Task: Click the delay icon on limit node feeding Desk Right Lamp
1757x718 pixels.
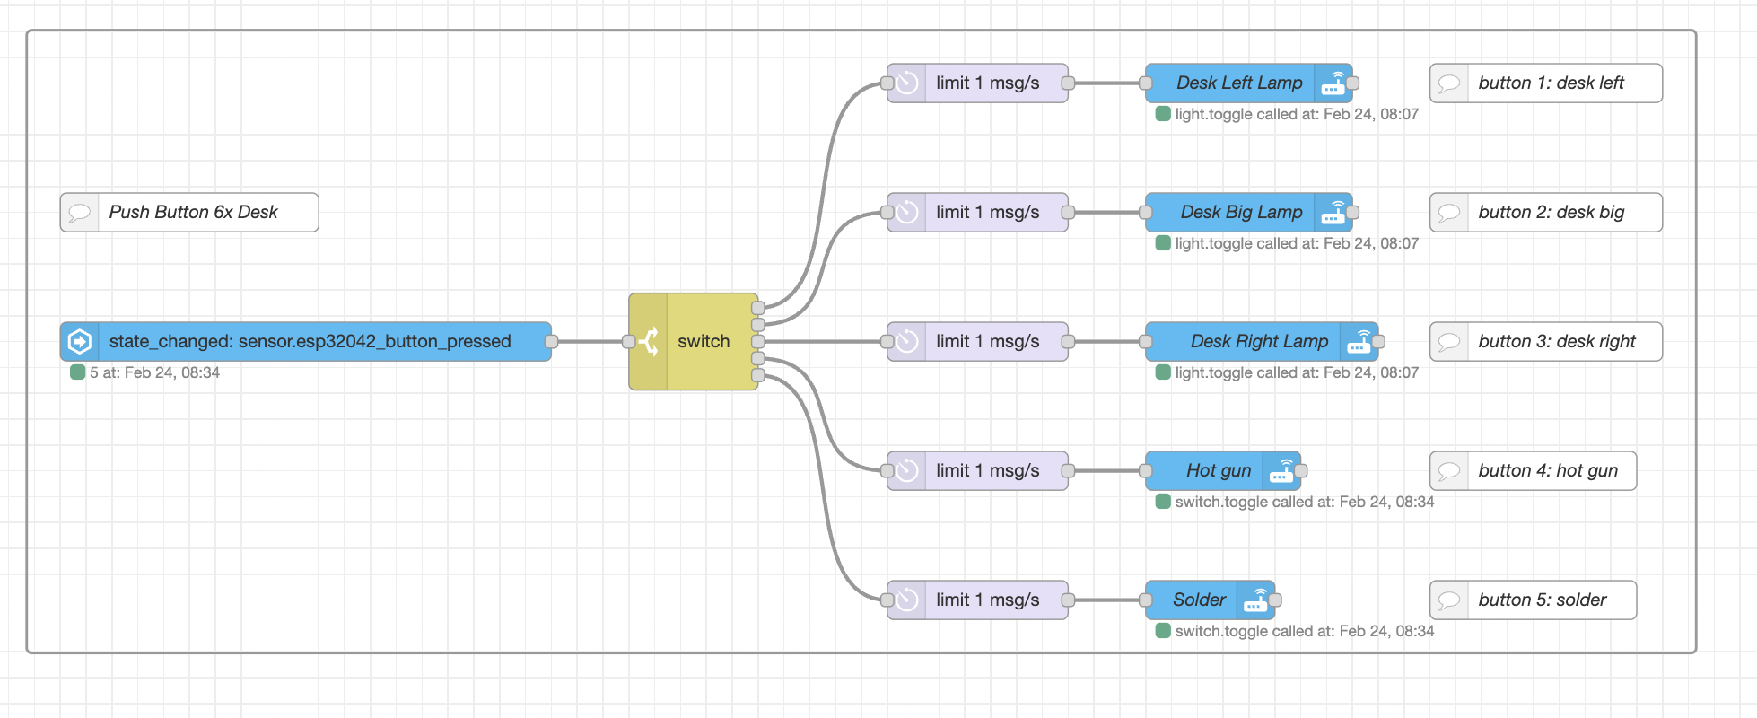Action: [906, 341]
